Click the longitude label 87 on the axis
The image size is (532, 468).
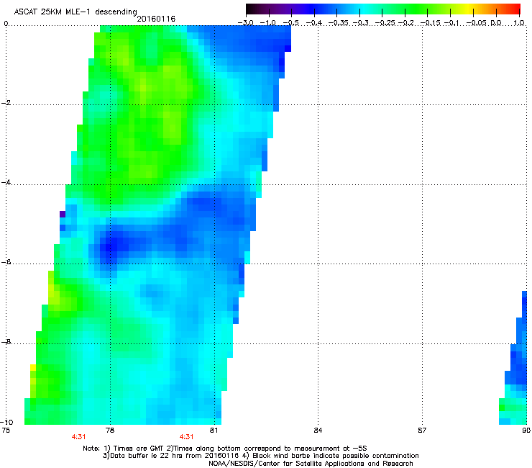[422, 431]
